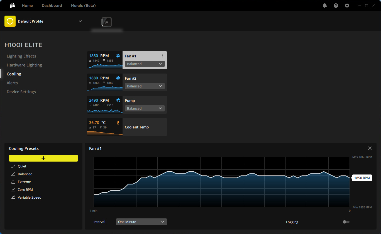Open Pump Balanced preset dropdown
This screenshot has height=234, width=381.
pos(145,108)
